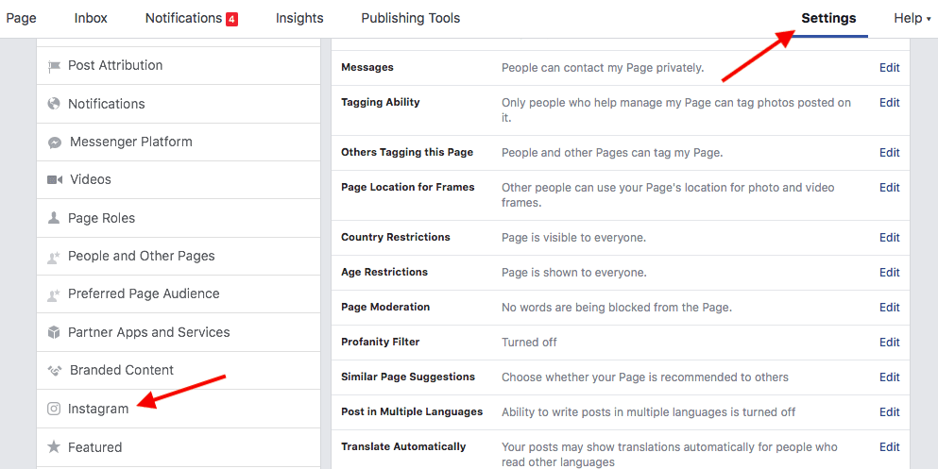This screenshot has width=938, height=469.
Task: Edit the Page Moderation setting
Action: (889, 308)
